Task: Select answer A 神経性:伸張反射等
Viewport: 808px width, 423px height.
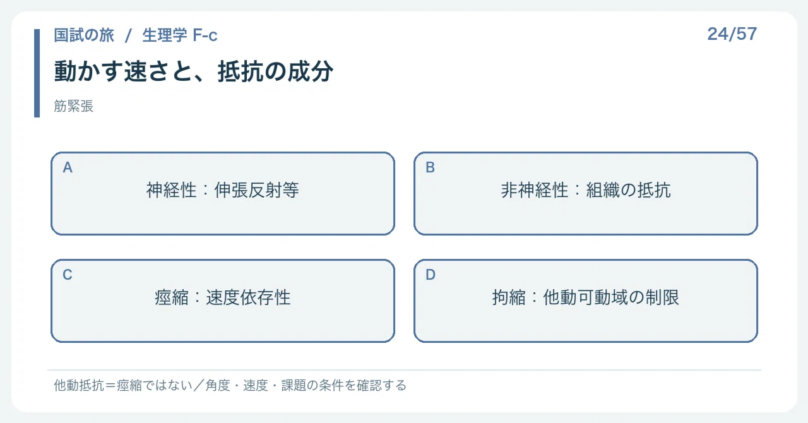Action: 223,193
